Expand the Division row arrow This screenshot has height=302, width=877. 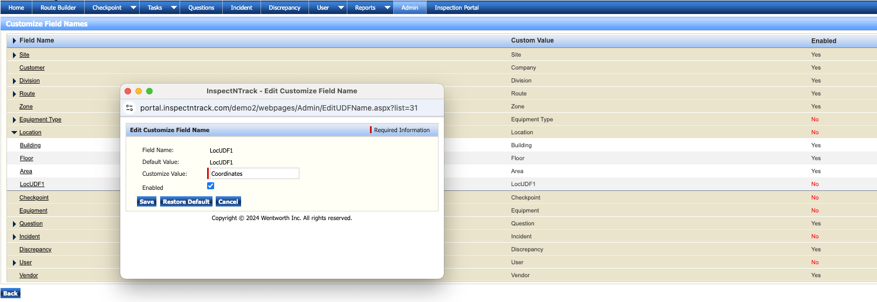tap(14, 81)
